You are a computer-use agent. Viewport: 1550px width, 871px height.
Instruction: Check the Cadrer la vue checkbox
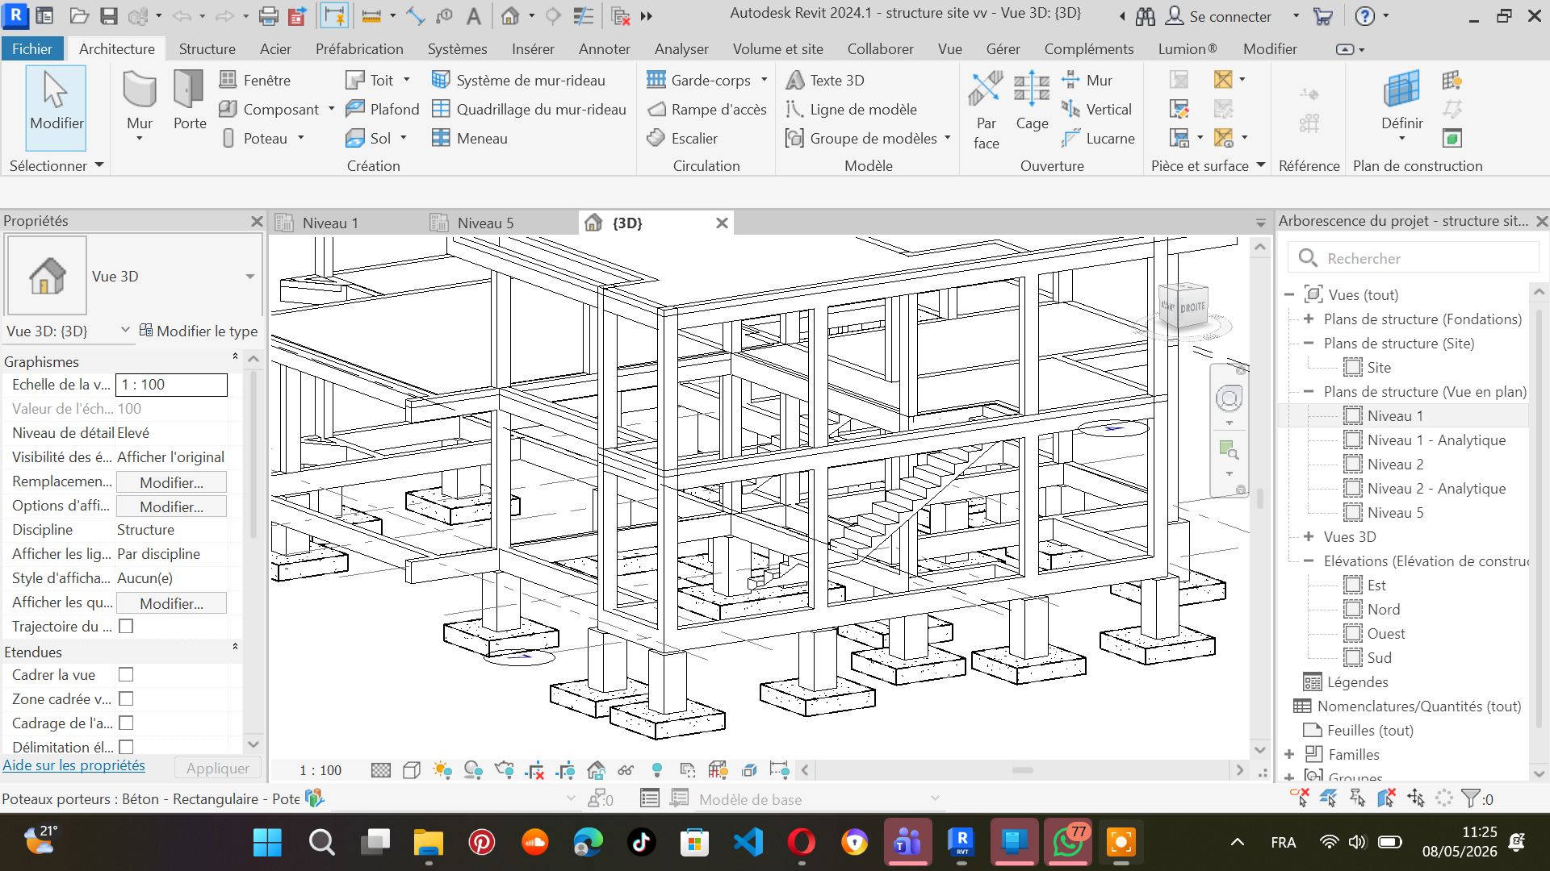point(126,674)
